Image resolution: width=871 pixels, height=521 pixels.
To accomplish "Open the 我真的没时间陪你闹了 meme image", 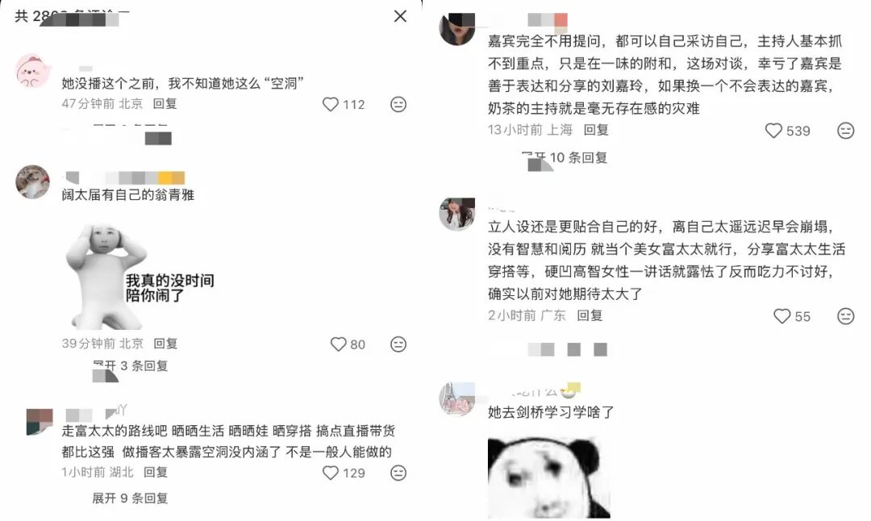I will point(140,276).
